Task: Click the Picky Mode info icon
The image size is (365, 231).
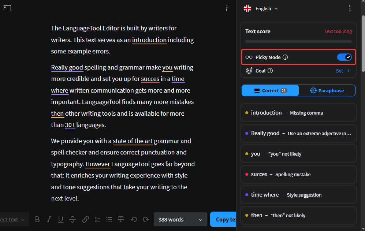Action: (x=286, y=57)
